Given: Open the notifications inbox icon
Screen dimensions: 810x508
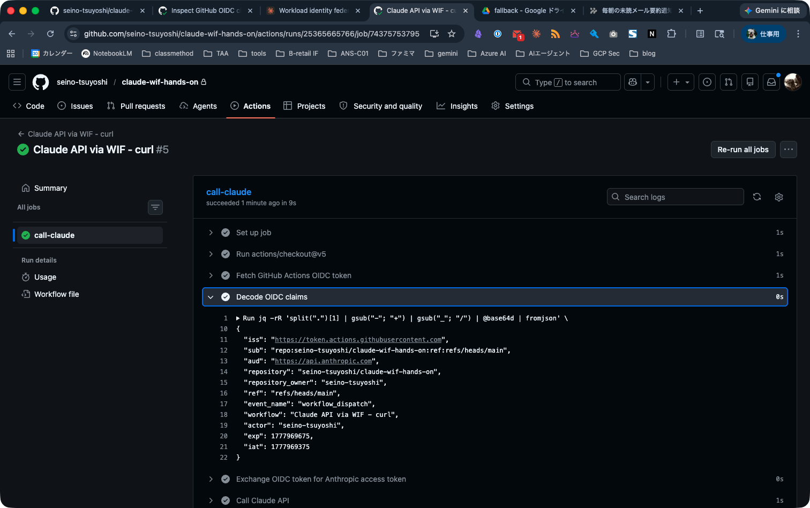Looking at the screenshot, I should point(771,82).
